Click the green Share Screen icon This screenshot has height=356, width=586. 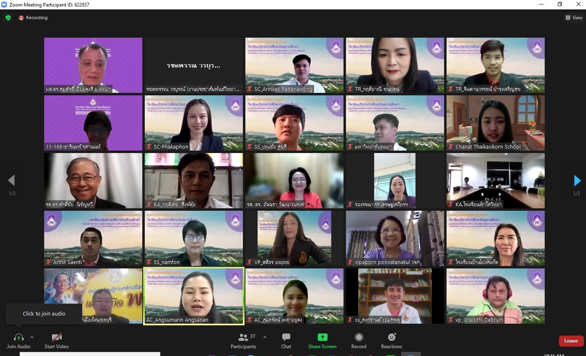pyautogui.click(x=322, y=337)
